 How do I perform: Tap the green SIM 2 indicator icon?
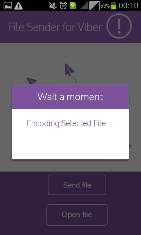tap(73, 6)
